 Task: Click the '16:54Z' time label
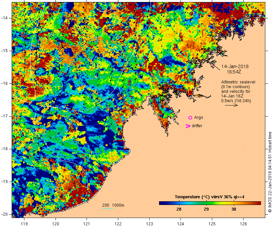click(234, 72)
